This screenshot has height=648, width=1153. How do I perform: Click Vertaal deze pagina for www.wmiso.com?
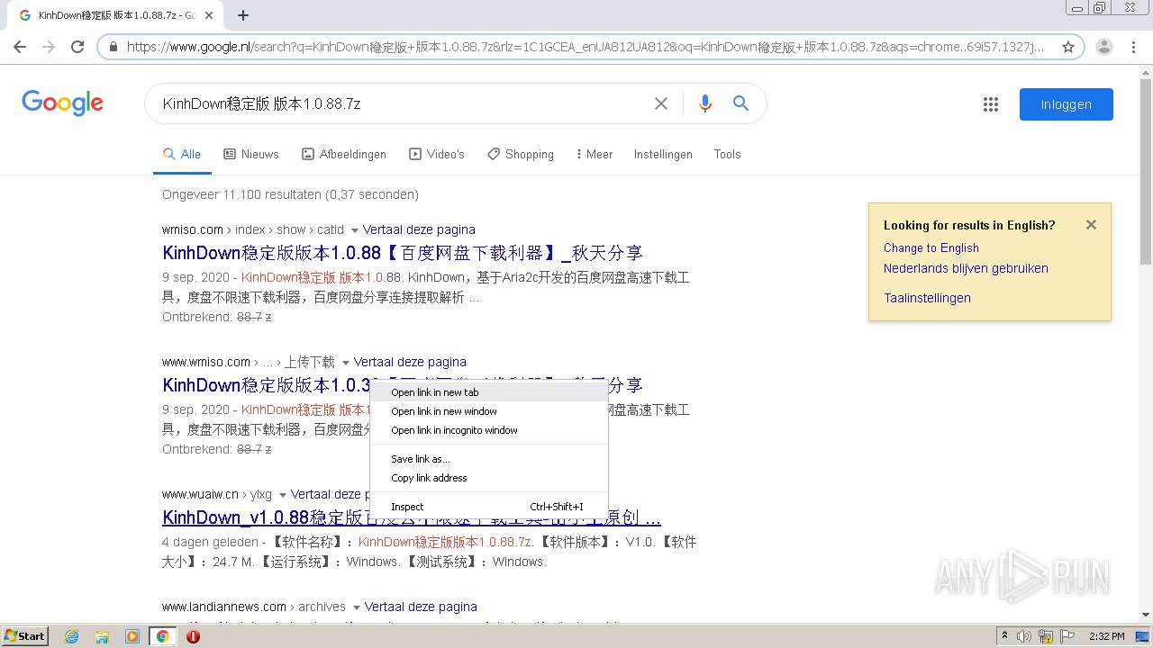[x=410, y=362]
